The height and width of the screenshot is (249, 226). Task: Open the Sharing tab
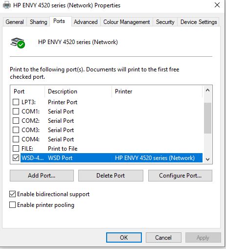click(x=38, y=22)
